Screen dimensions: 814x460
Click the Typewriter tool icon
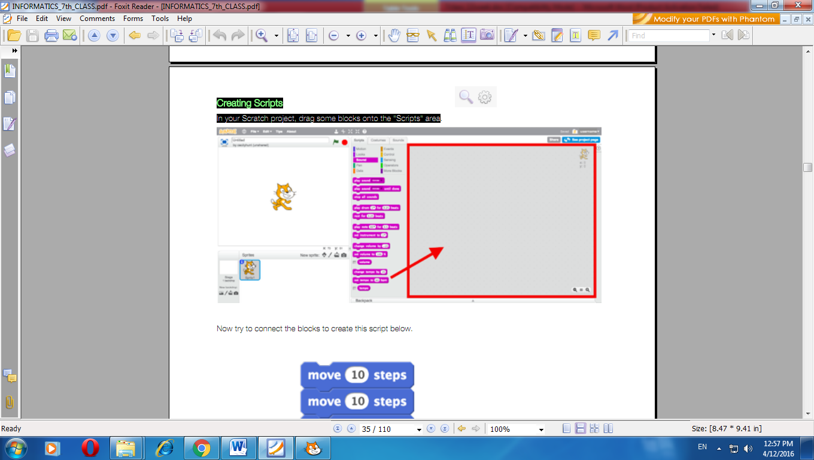click(x=511, y=35)
